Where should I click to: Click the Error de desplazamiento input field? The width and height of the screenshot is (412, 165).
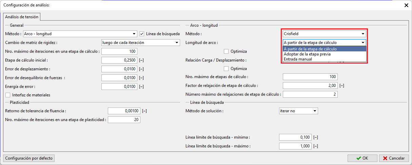[119, 69]
